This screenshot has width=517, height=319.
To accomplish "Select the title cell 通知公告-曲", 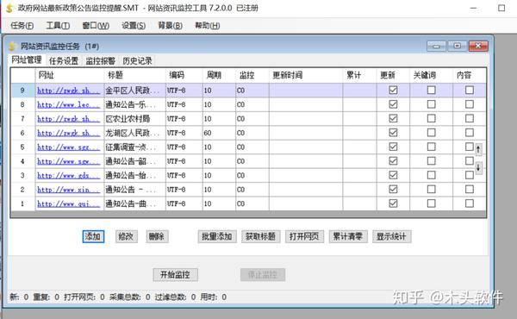I will pyautogui.click(x=135, y=203).
